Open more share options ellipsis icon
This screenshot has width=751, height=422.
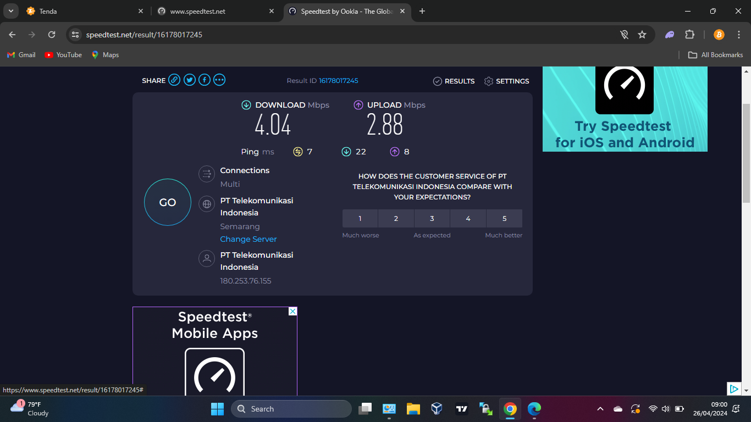[x=219, y=80]
